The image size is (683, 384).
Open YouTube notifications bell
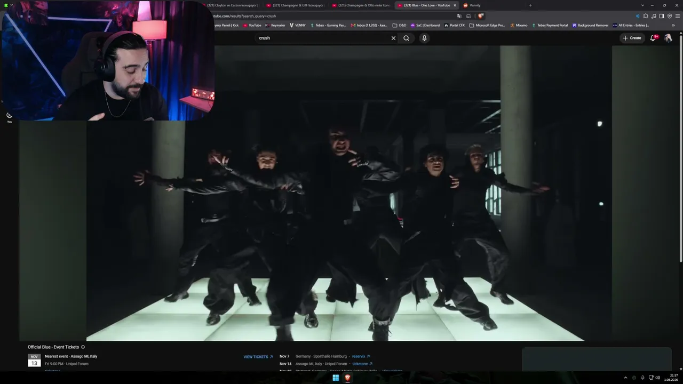[653, 38]
